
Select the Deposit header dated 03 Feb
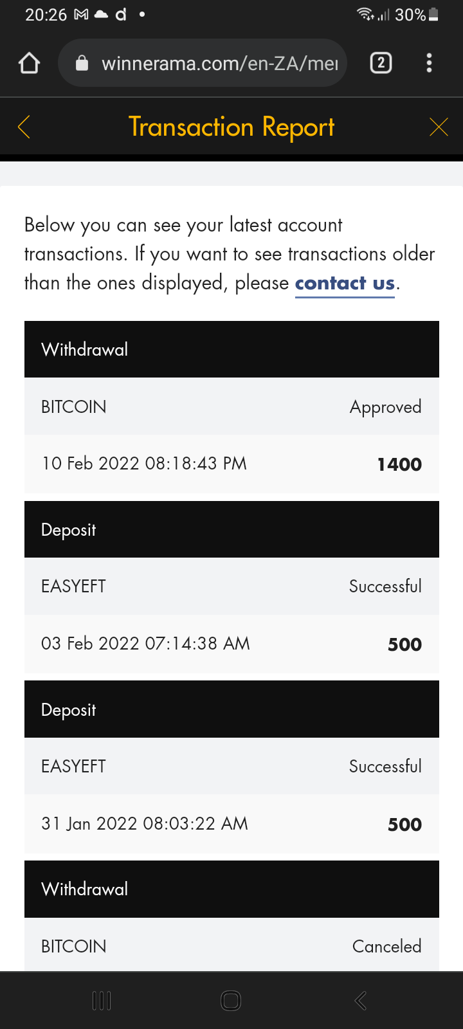click(232, 529)
